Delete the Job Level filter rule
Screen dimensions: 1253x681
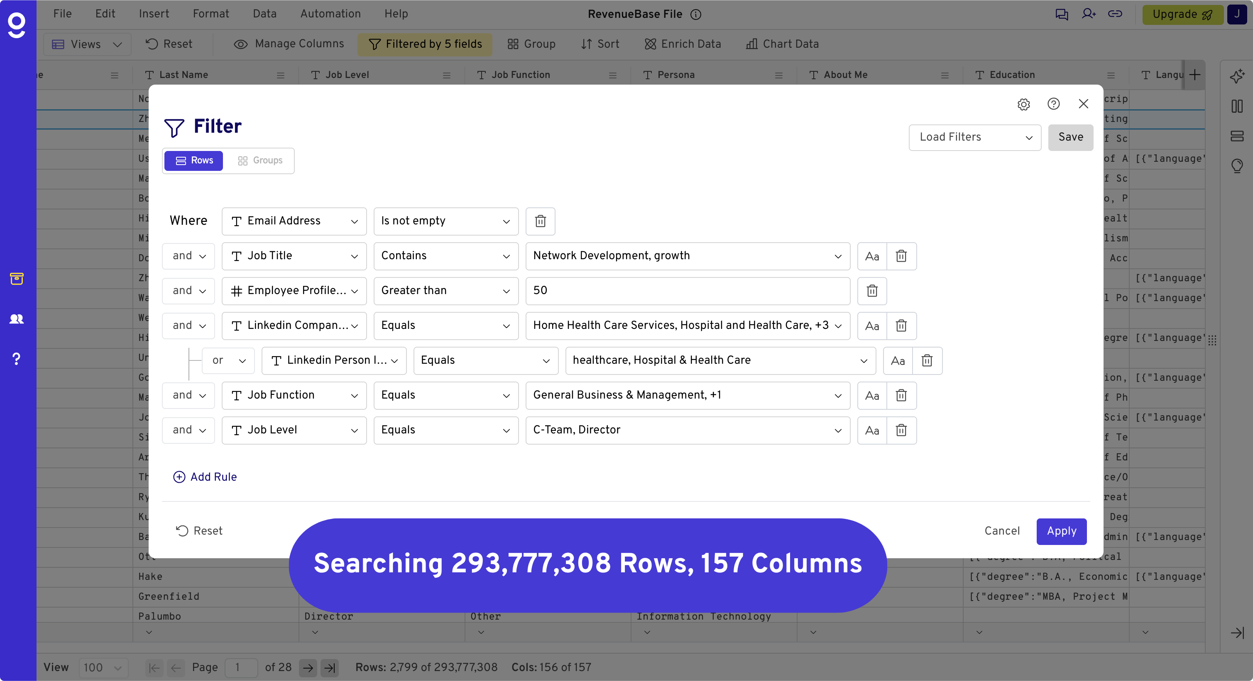click(x=901, y=430)
